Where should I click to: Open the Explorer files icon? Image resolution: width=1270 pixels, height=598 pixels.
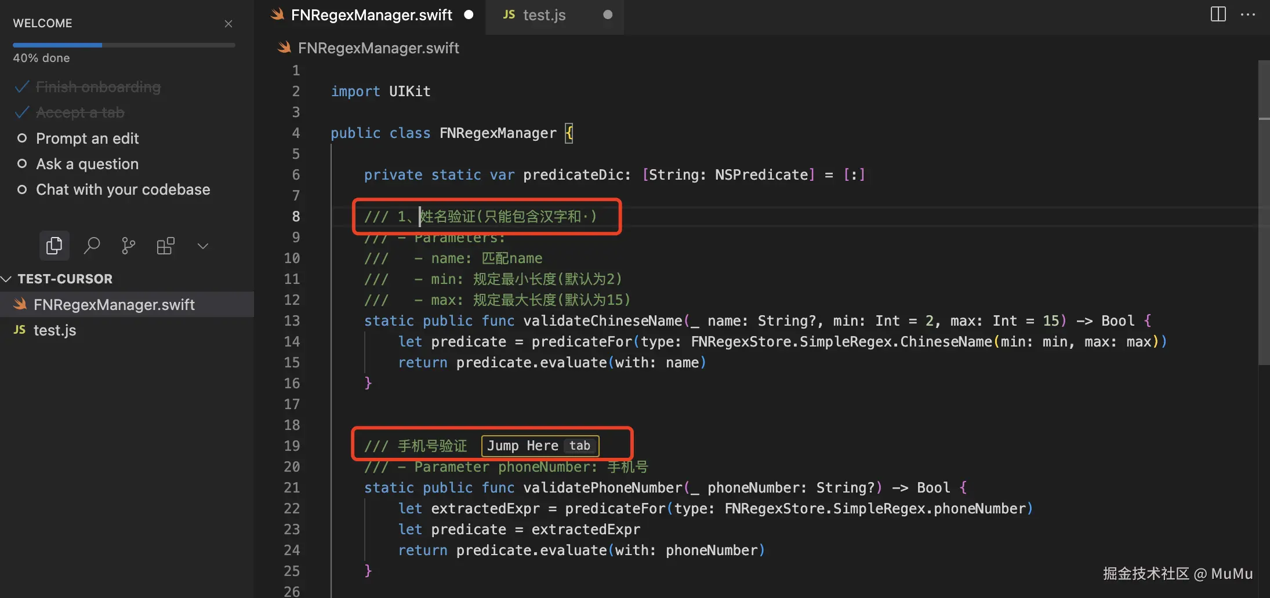point(55,246)
